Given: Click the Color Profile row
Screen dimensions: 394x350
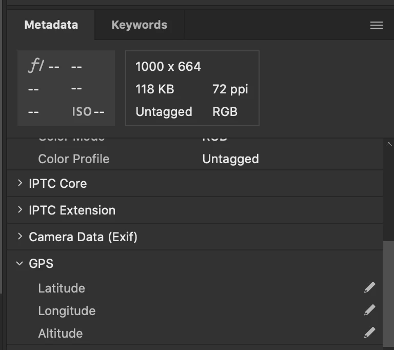Looking at the screenshot, I should [x=74, y=159].
